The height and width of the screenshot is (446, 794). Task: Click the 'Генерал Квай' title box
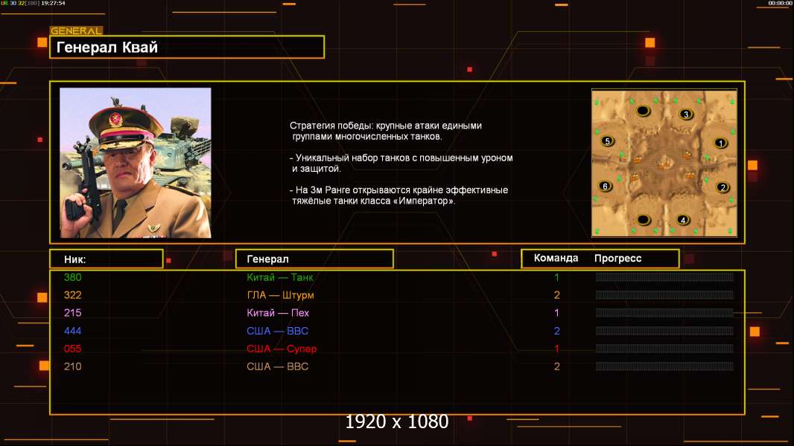tap(187, 47)
